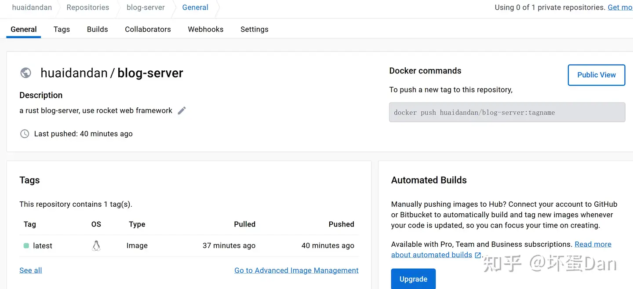Click the Pushed column header

341,224
